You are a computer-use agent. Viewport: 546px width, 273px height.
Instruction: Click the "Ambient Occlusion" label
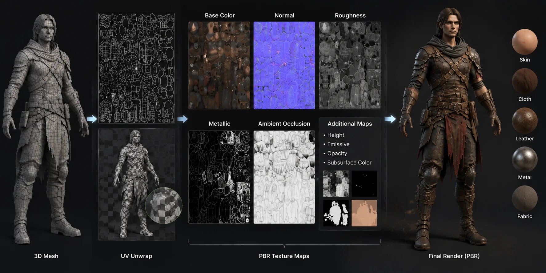[x=284, y=124]
